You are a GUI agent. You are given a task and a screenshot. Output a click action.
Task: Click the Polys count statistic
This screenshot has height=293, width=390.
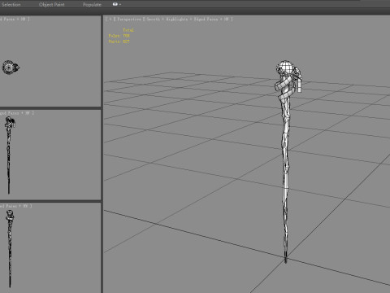(119, 36)
